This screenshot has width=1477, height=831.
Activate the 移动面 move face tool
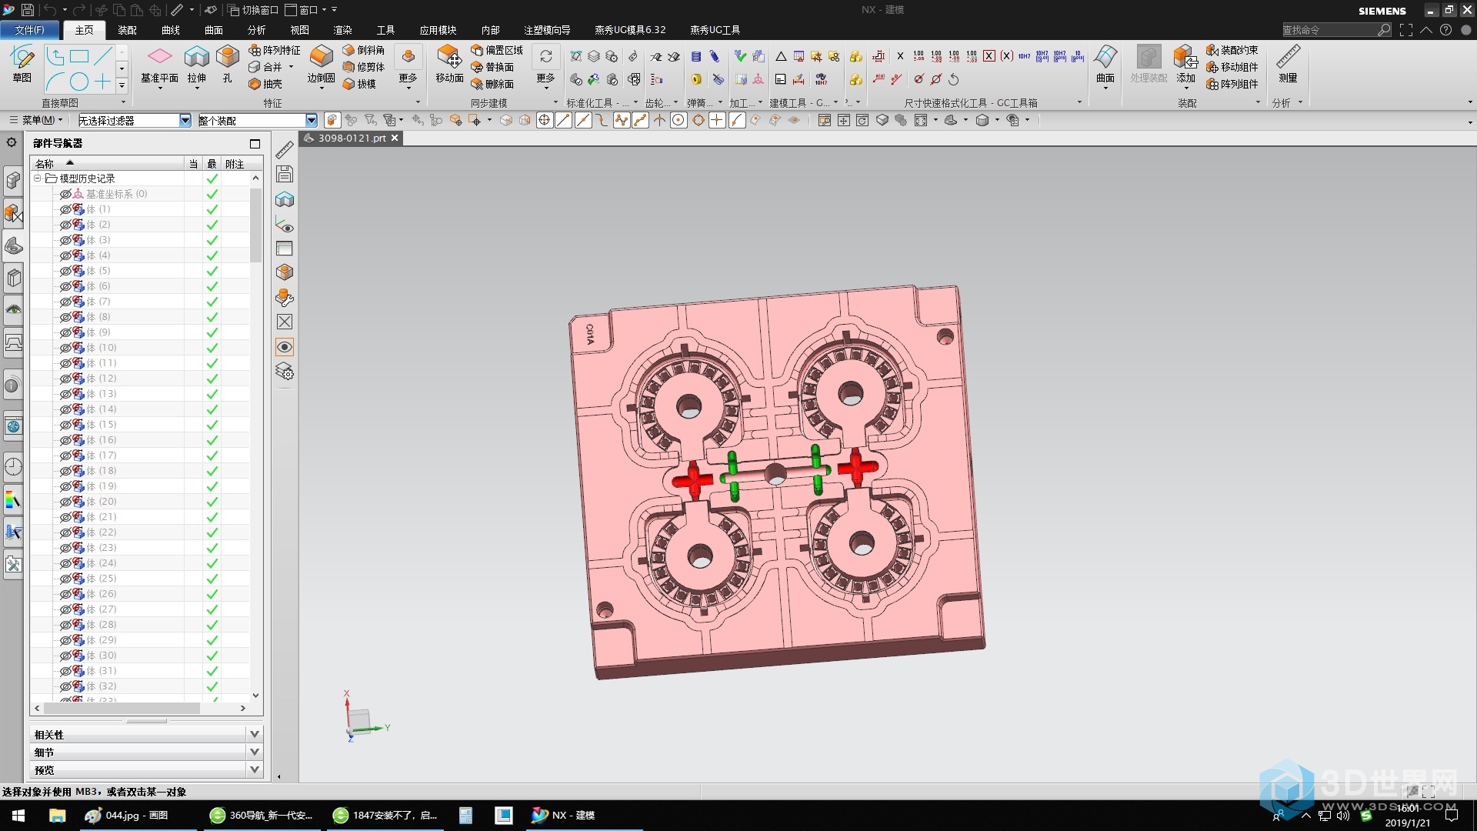coord(449,65)
